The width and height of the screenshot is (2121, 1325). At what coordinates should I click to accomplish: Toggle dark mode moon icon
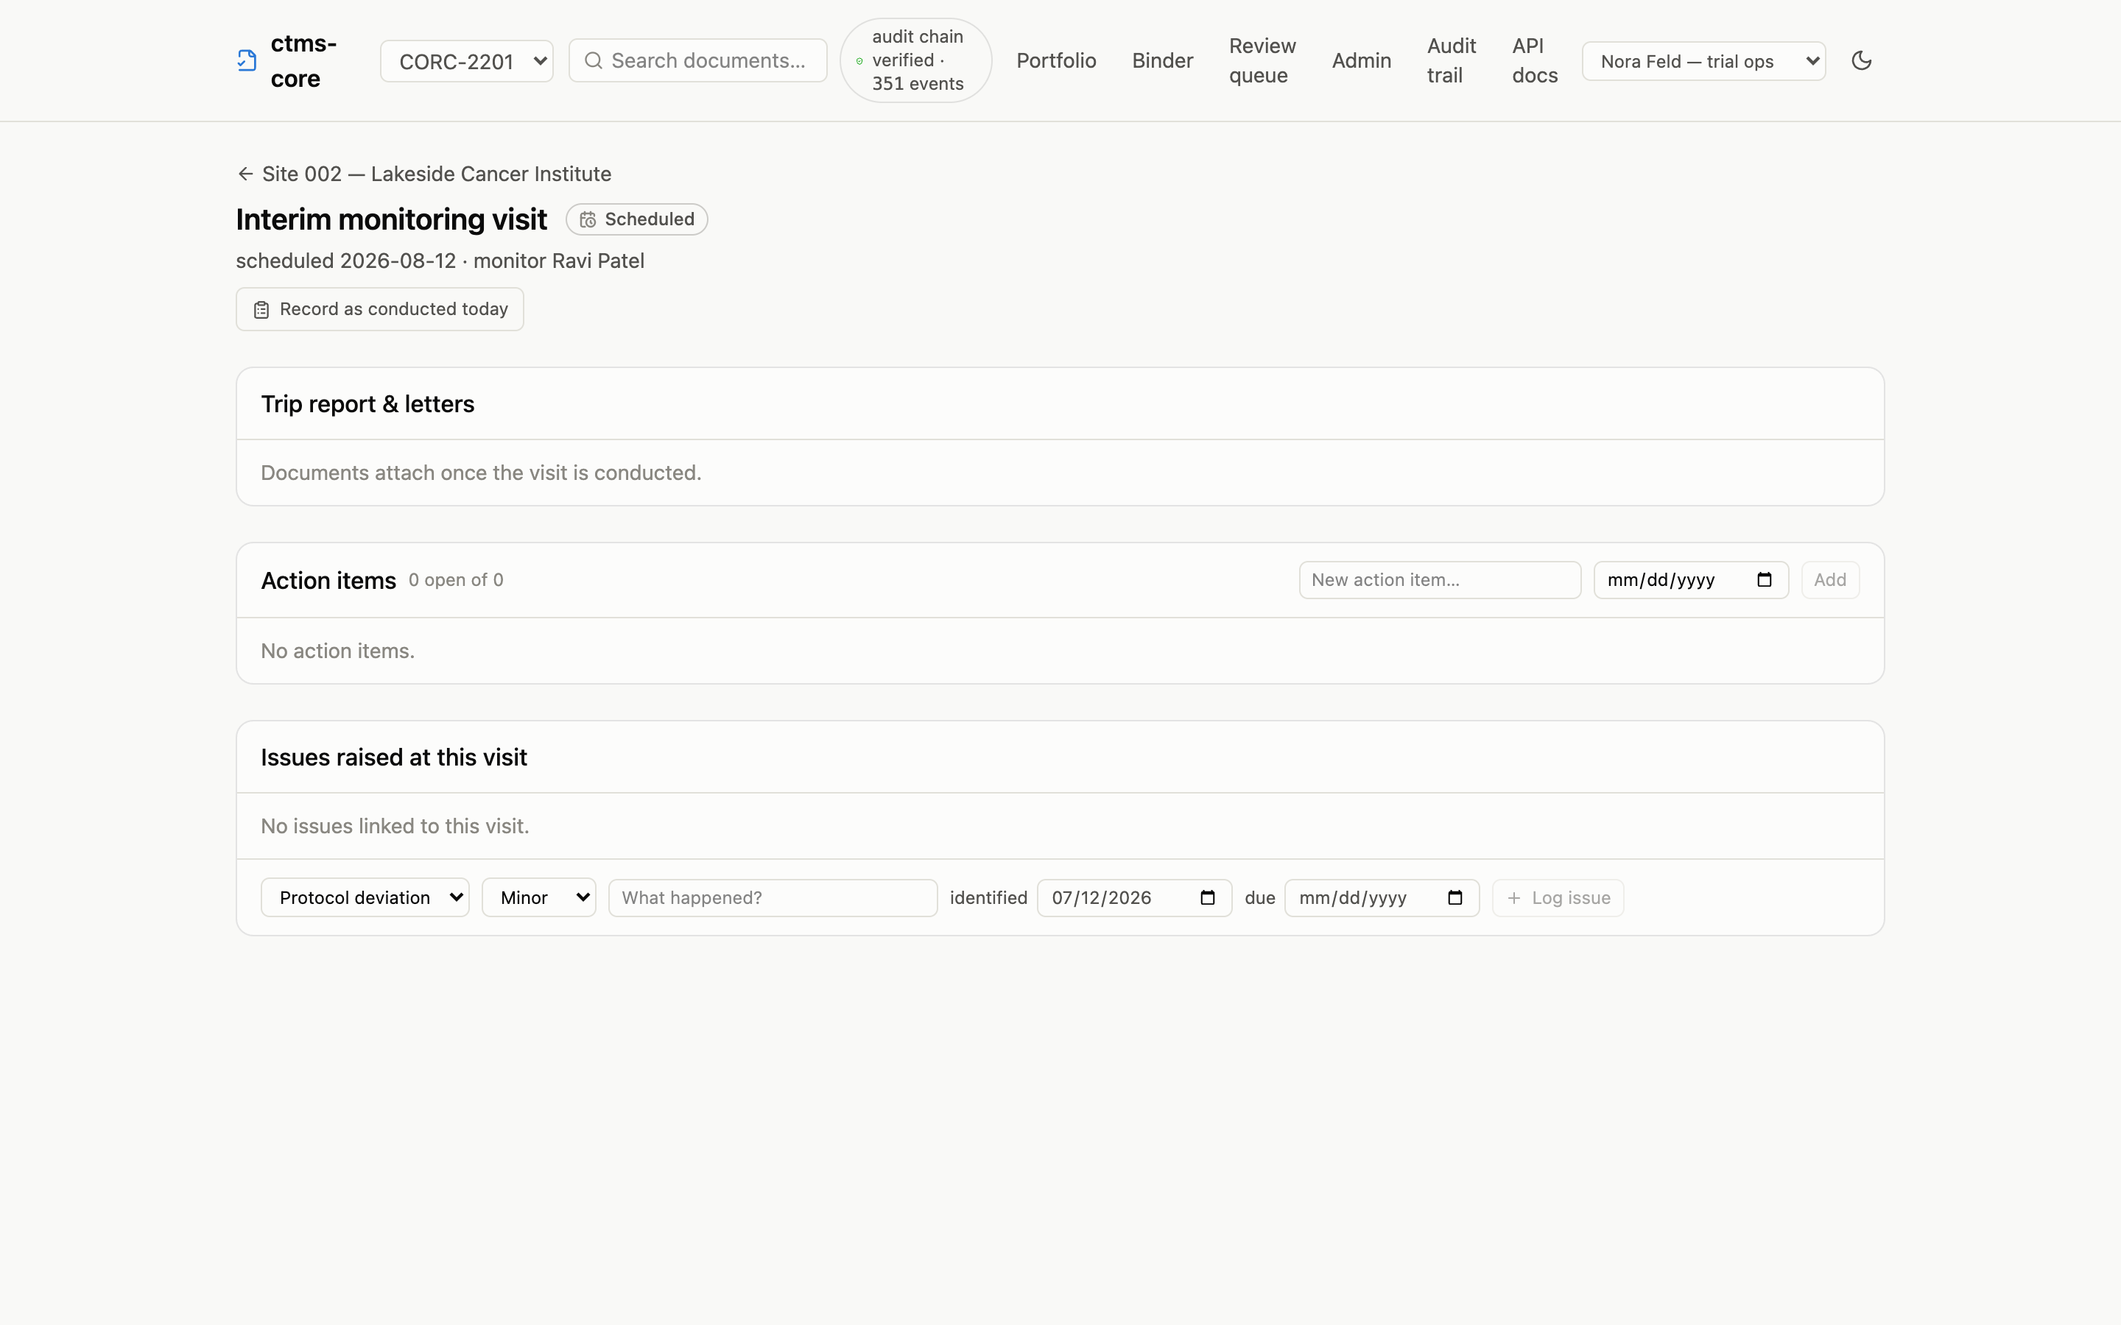(1862, 60)
